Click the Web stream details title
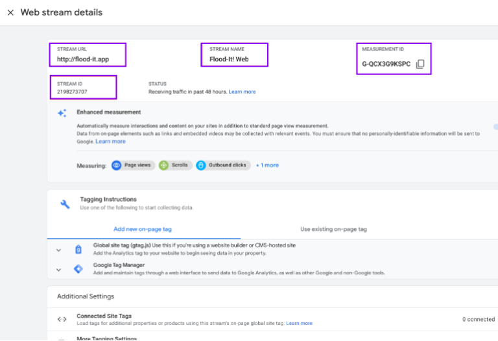Screen dimensions: 498x341 tap(62, 12)
